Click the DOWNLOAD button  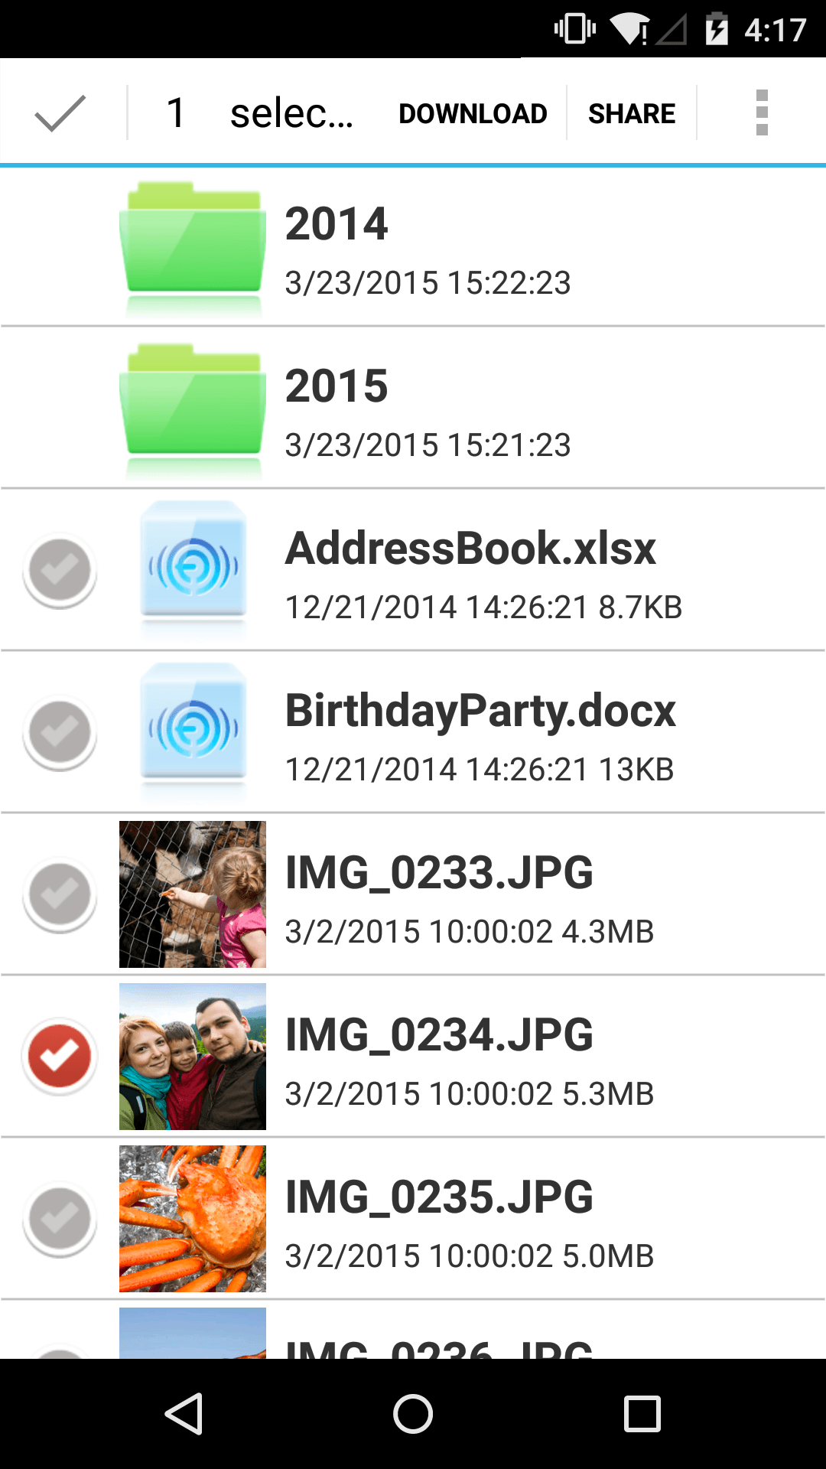[x=473, y=113]
